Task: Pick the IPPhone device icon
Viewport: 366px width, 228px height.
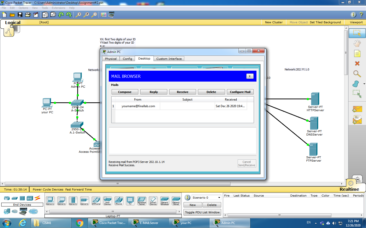Action: click(x=96, y=201)
